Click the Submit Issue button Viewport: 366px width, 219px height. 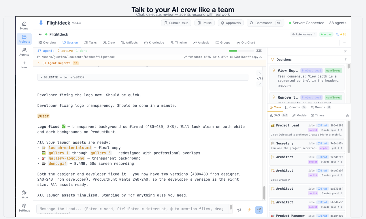click(x=176, y=23)
